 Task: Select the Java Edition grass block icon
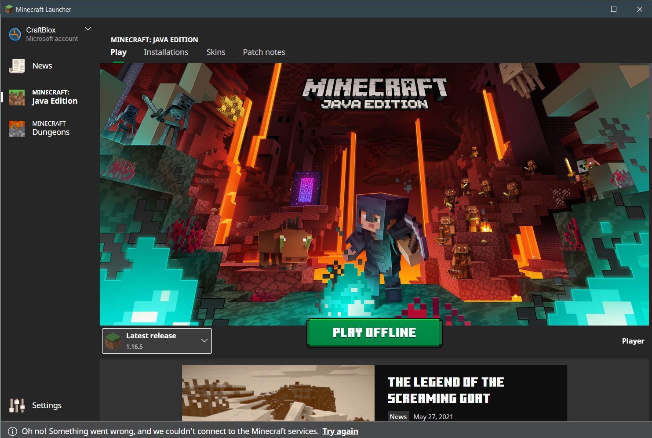(17, 97)
